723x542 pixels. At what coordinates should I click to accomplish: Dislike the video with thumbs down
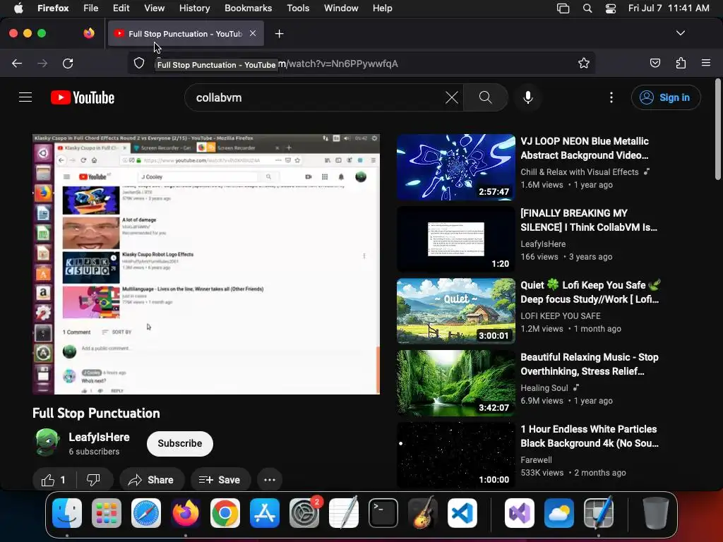(94, 480)
